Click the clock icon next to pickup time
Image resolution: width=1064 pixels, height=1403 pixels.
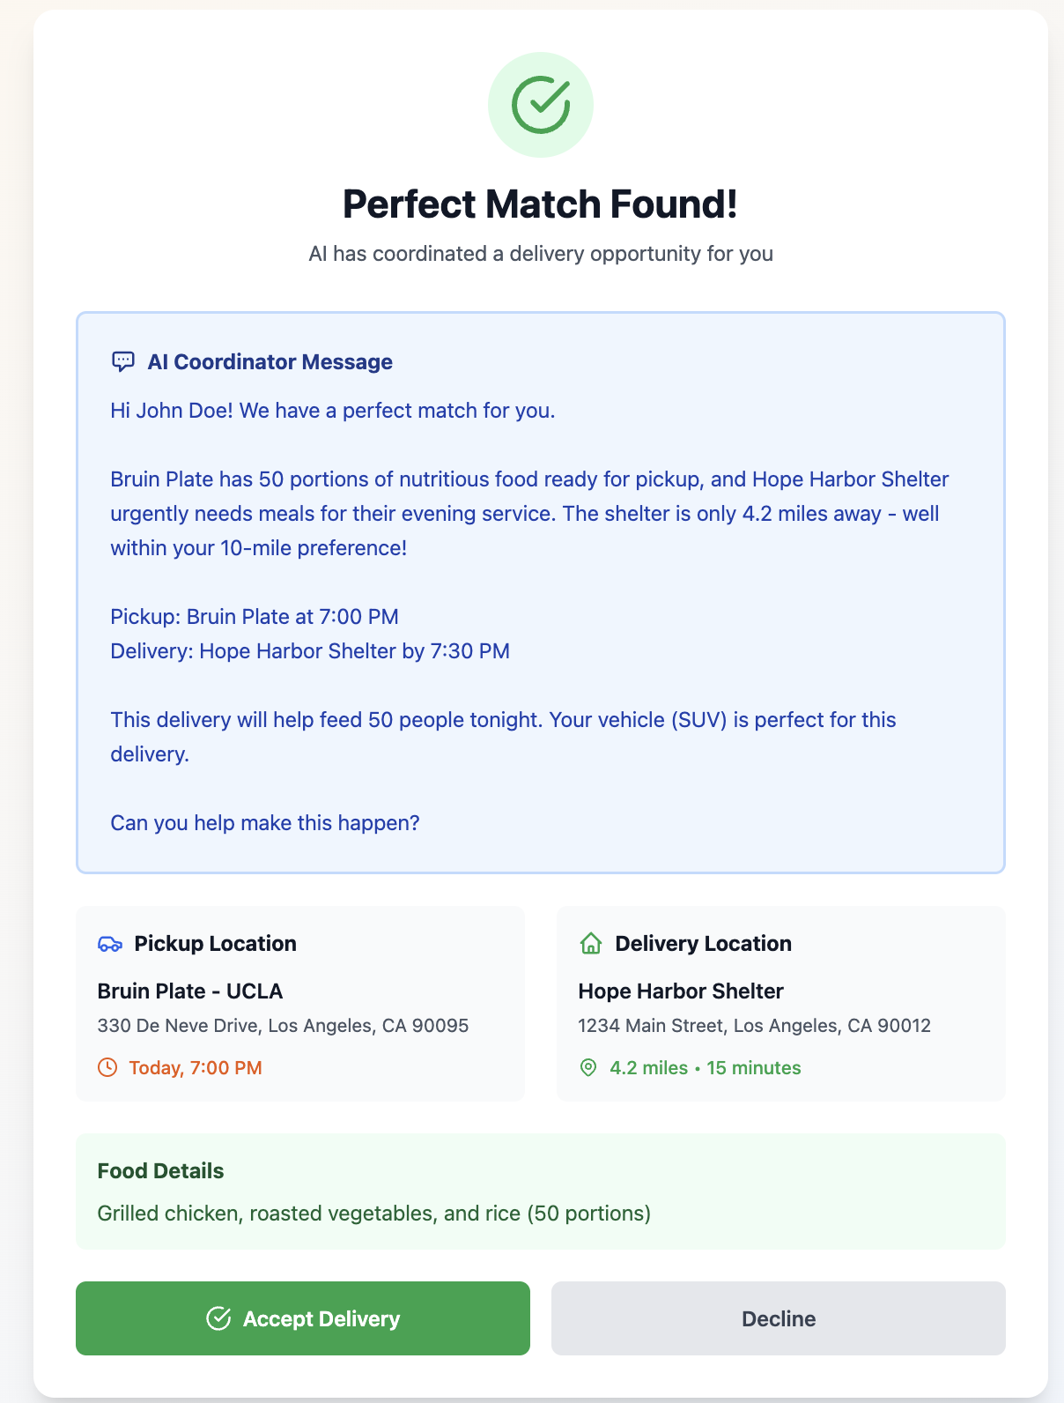pos(107,1068)
